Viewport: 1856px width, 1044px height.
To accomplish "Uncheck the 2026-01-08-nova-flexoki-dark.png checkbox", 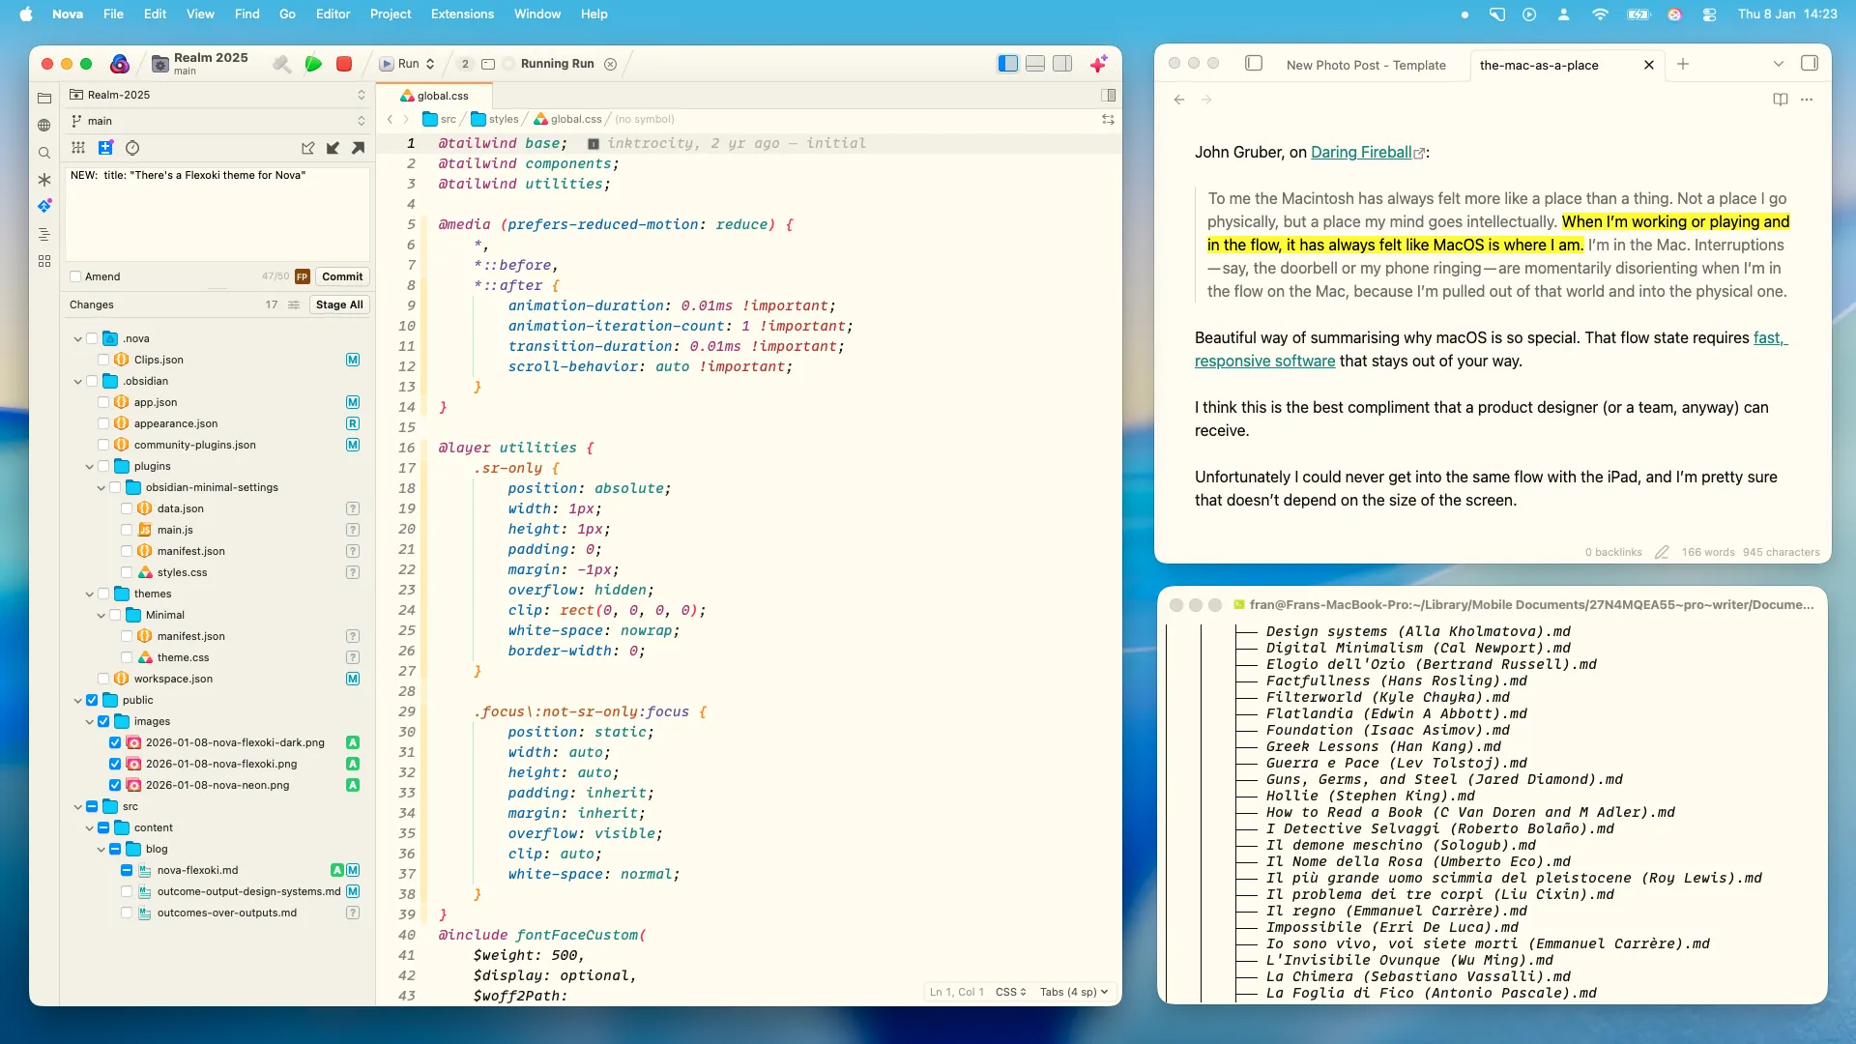I will point(115,742).
